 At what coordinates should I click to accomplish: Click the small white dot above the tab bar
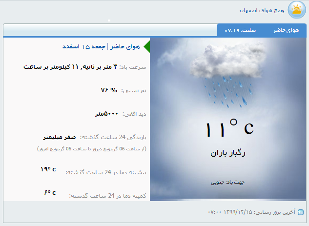tap(109, 21)
